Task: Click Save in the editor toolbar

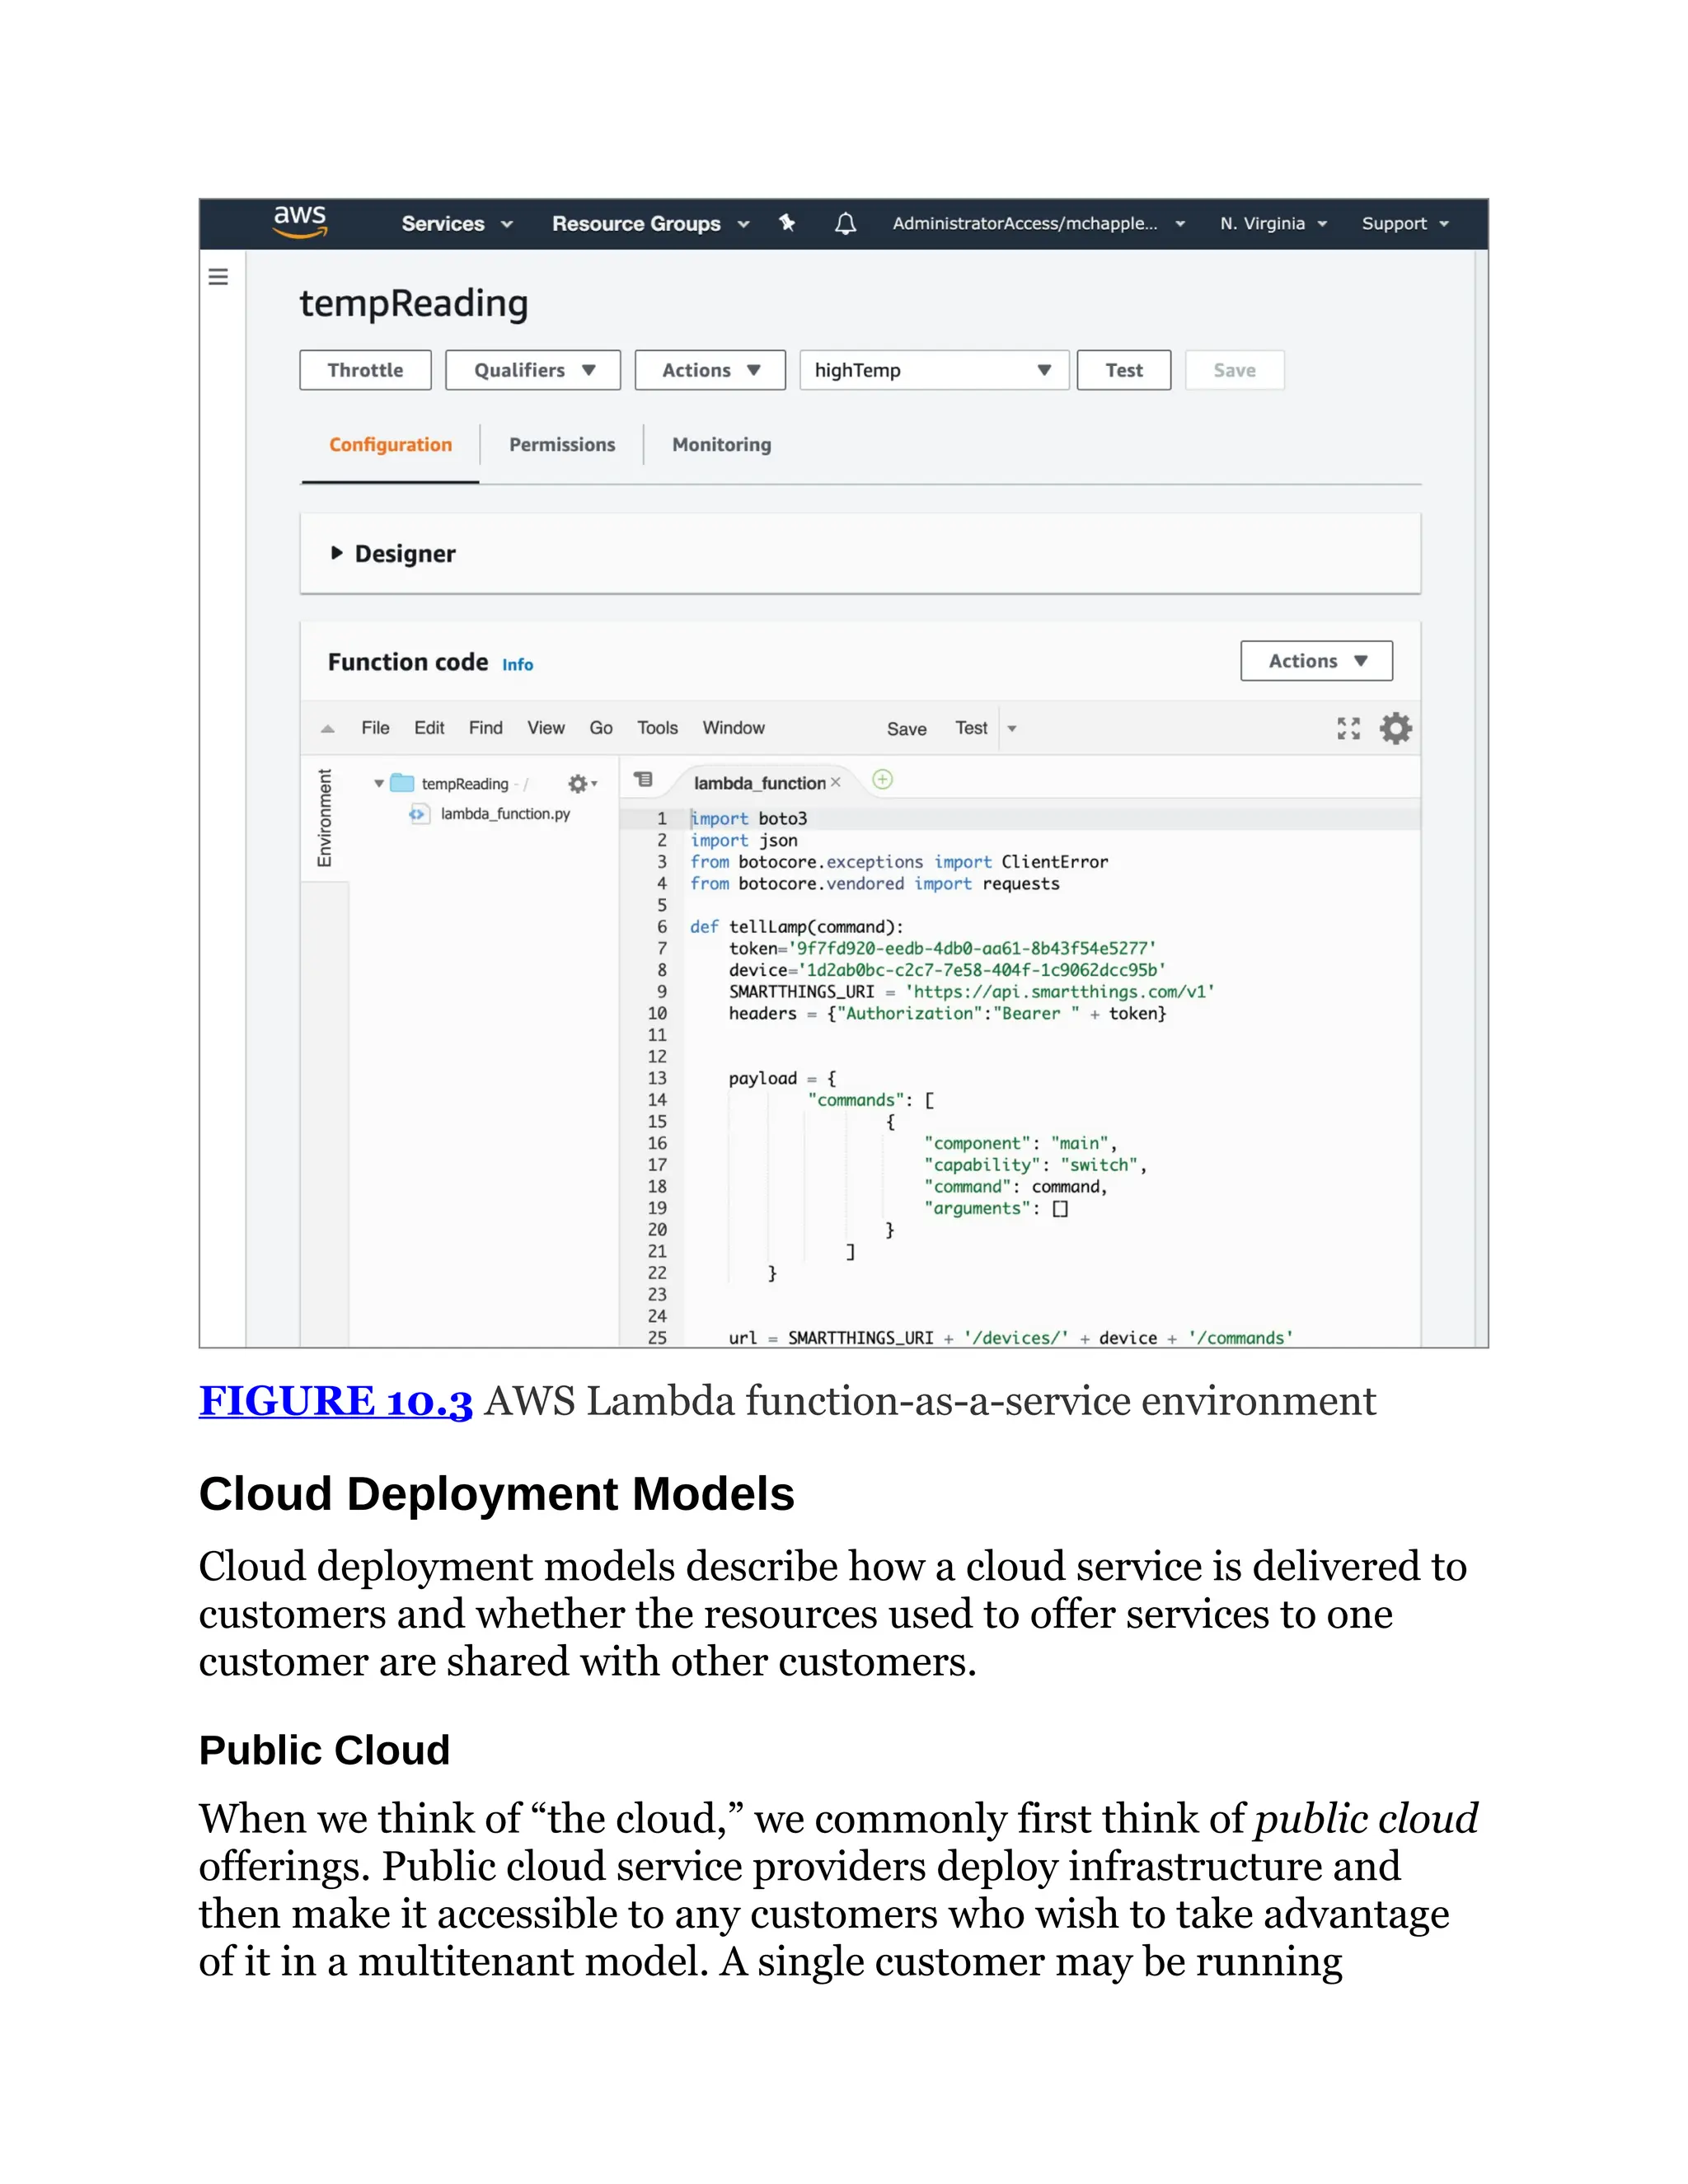Action: click(x=906, y=729)
